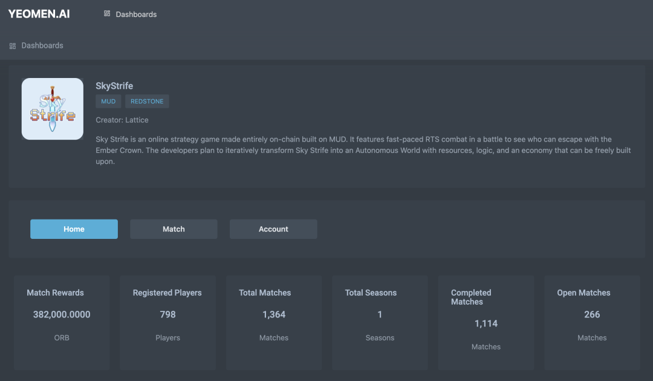Click the YEOMEN.AI logo

[x=39, y=14]
